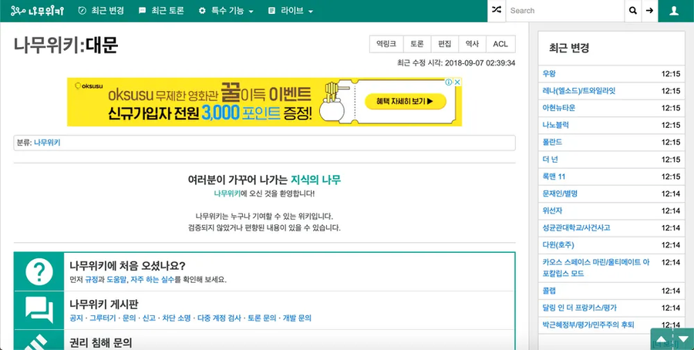Open the 문의 board link

tap(129, 318)
